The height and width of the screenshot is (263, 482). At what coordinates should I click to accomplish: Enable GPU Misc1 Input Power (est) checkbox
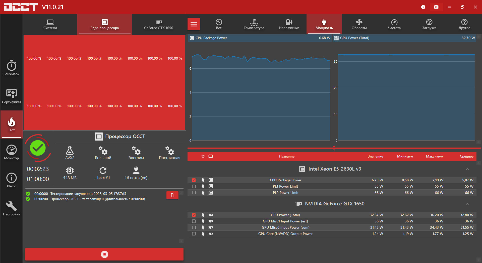tap(194, 221)
